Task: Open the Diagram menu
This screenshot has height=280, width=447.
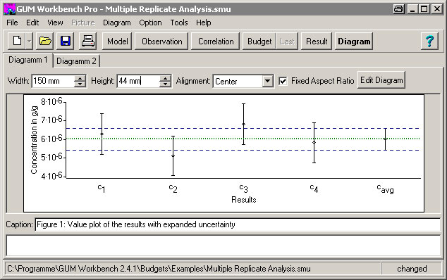Action: (117, 23)
